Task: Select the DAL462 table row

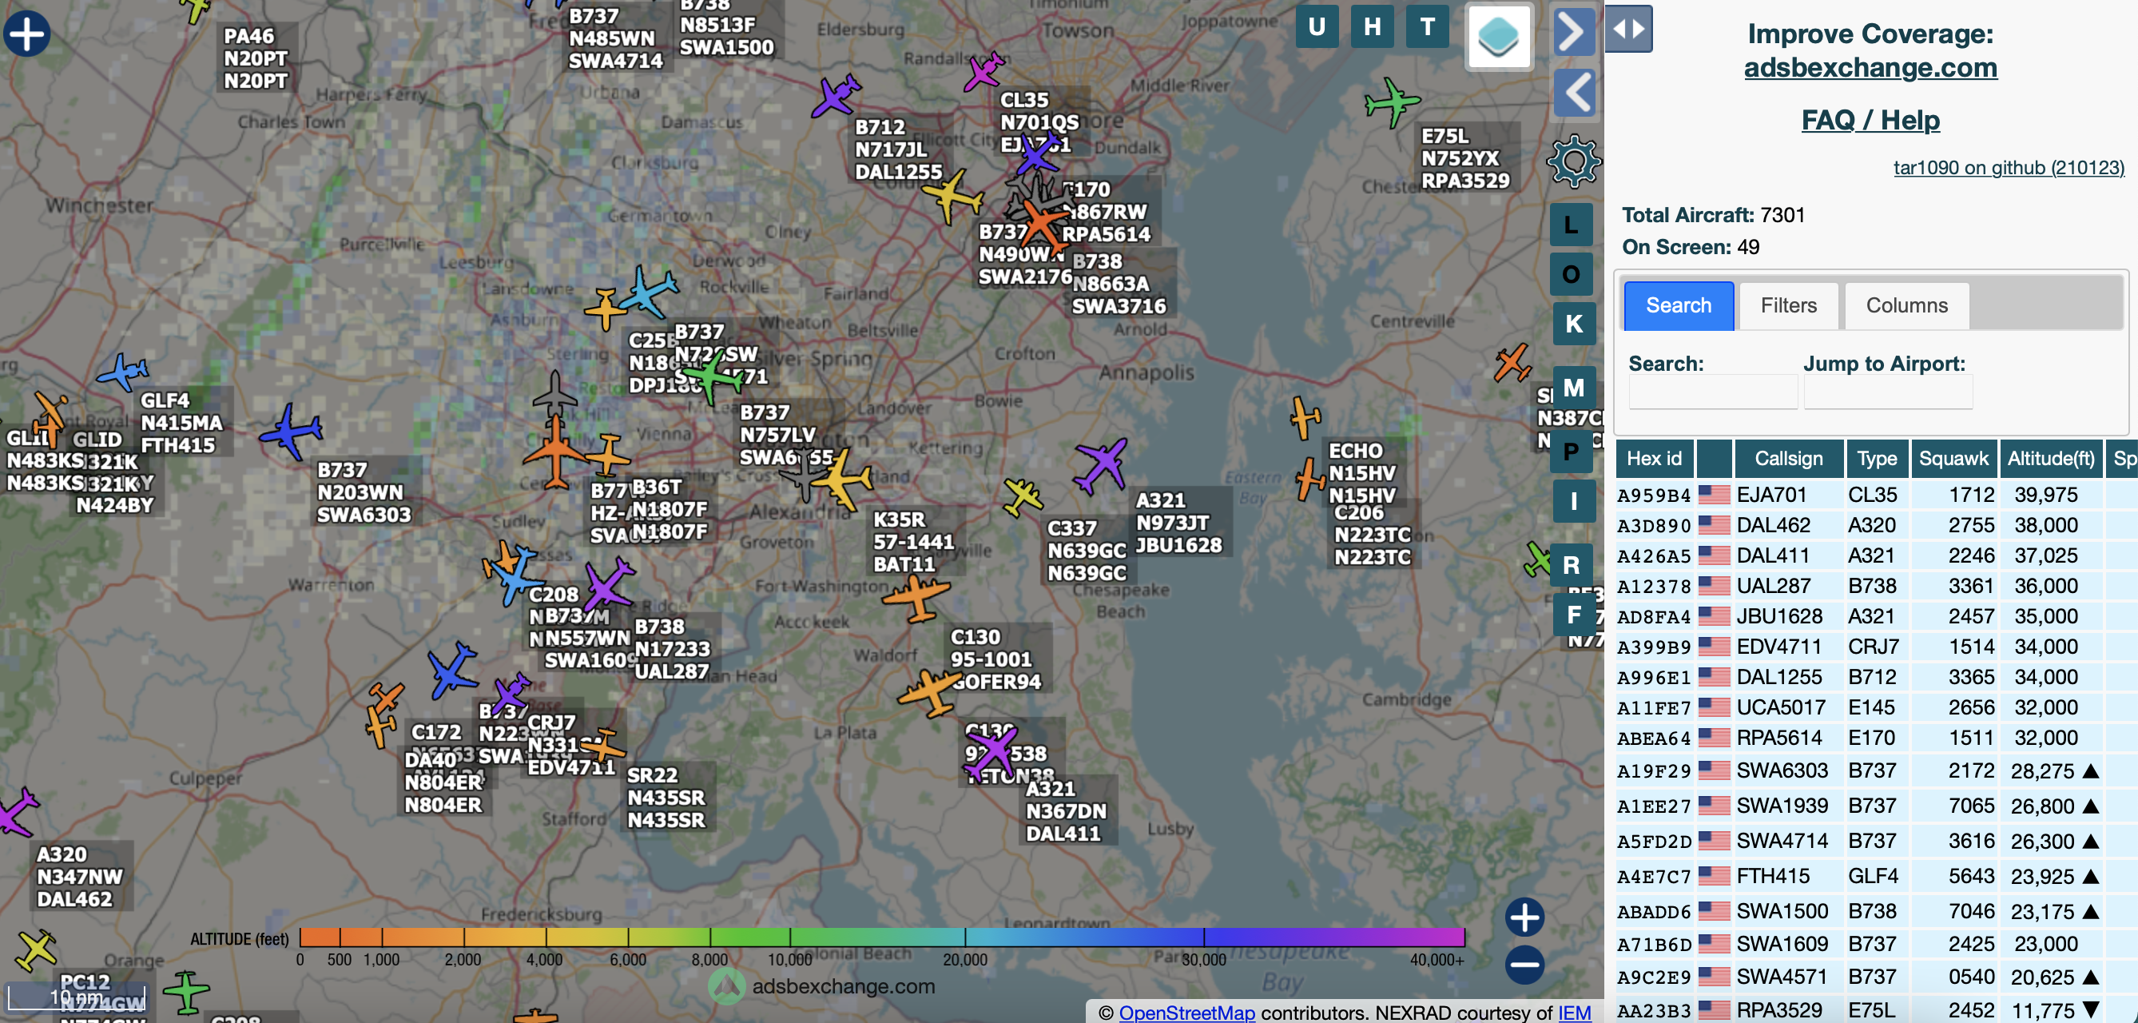Action: point(1876,526)
